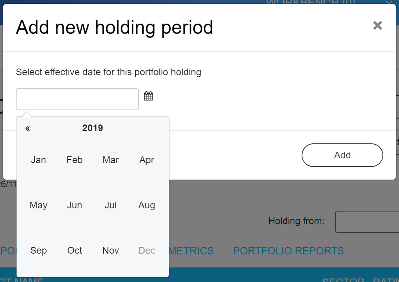399x282 pixels.
Task: Switch to the Metrics tab
Action: [x=192, y=251]
